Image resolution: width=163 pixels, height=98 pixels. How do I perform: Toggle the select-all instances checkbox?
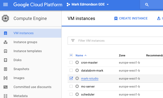[x=71, y=55]
